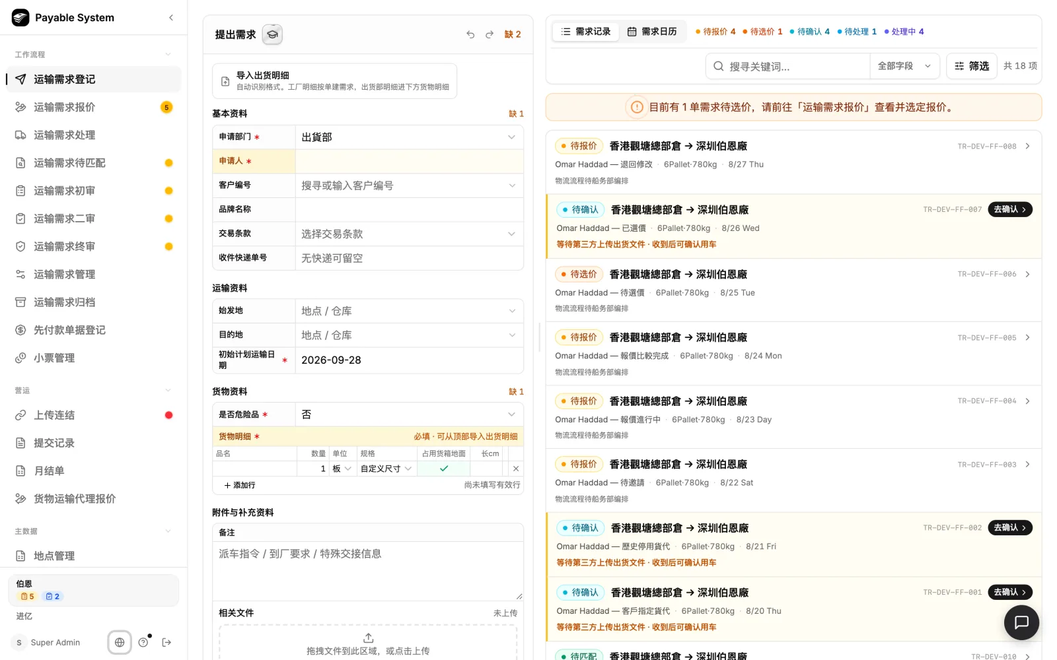
Task: Switch to 需求日历 tab
Action: 652,32
